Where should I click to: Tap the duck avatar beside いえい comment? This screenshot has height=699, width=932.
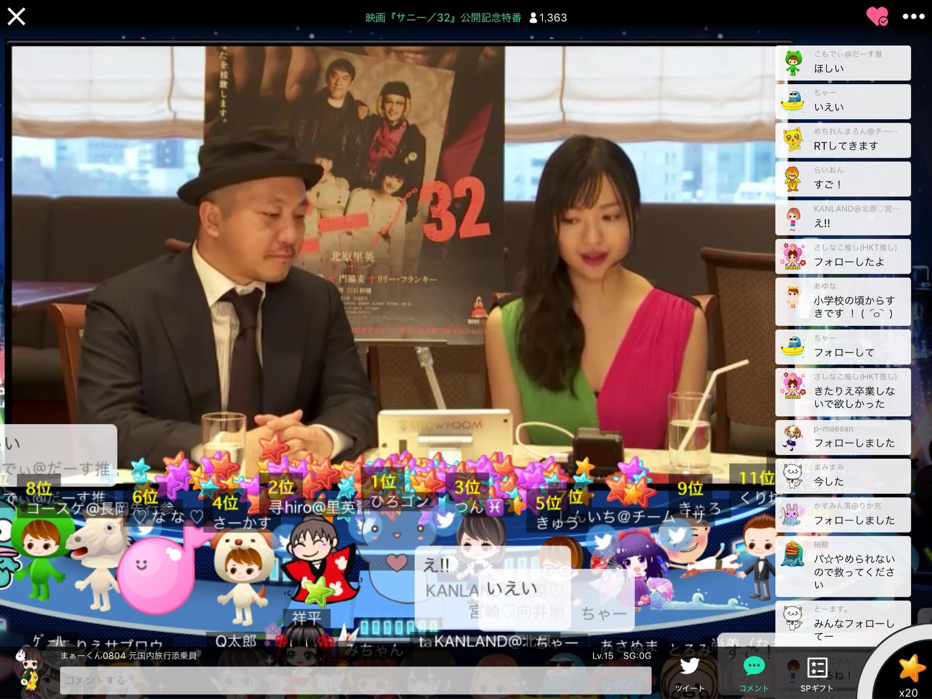[793, 102]
